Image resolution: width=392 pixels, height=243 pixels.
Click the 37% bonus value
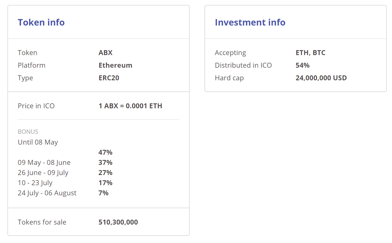coord(105,162)
